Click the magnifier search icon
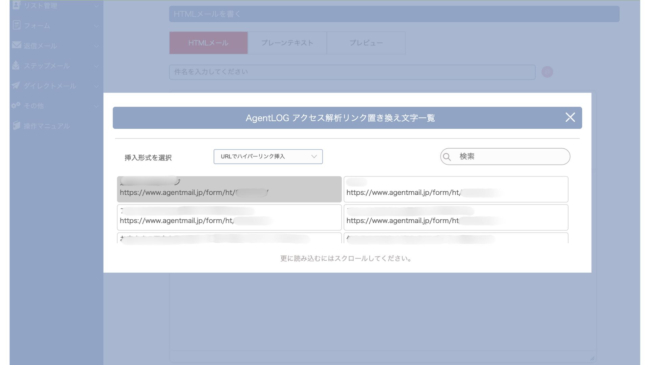 click(447, 157)
